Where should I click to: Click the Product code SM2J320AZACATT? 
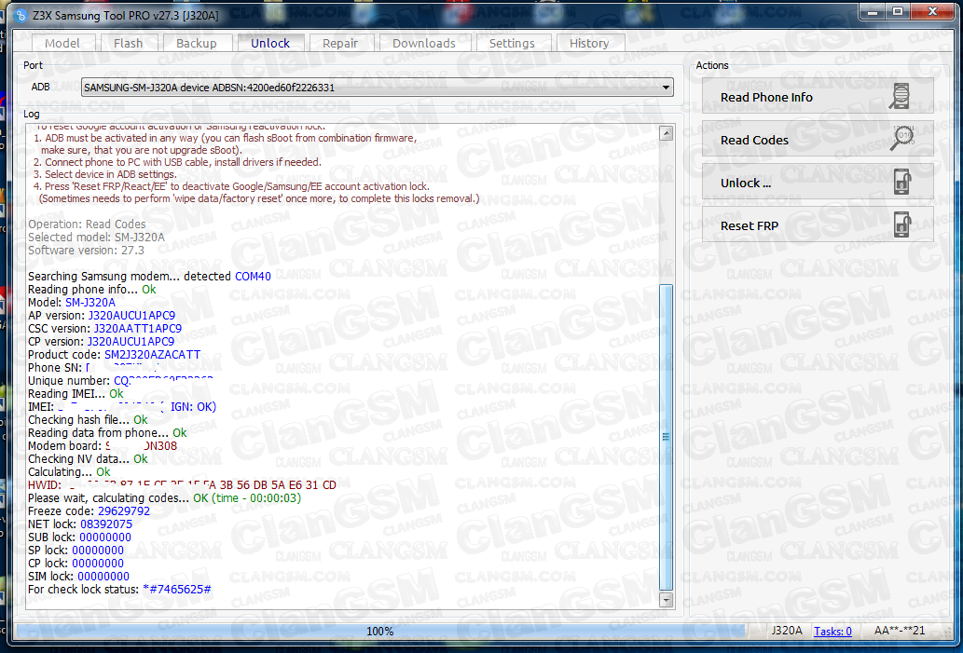(x=152, y=355)
